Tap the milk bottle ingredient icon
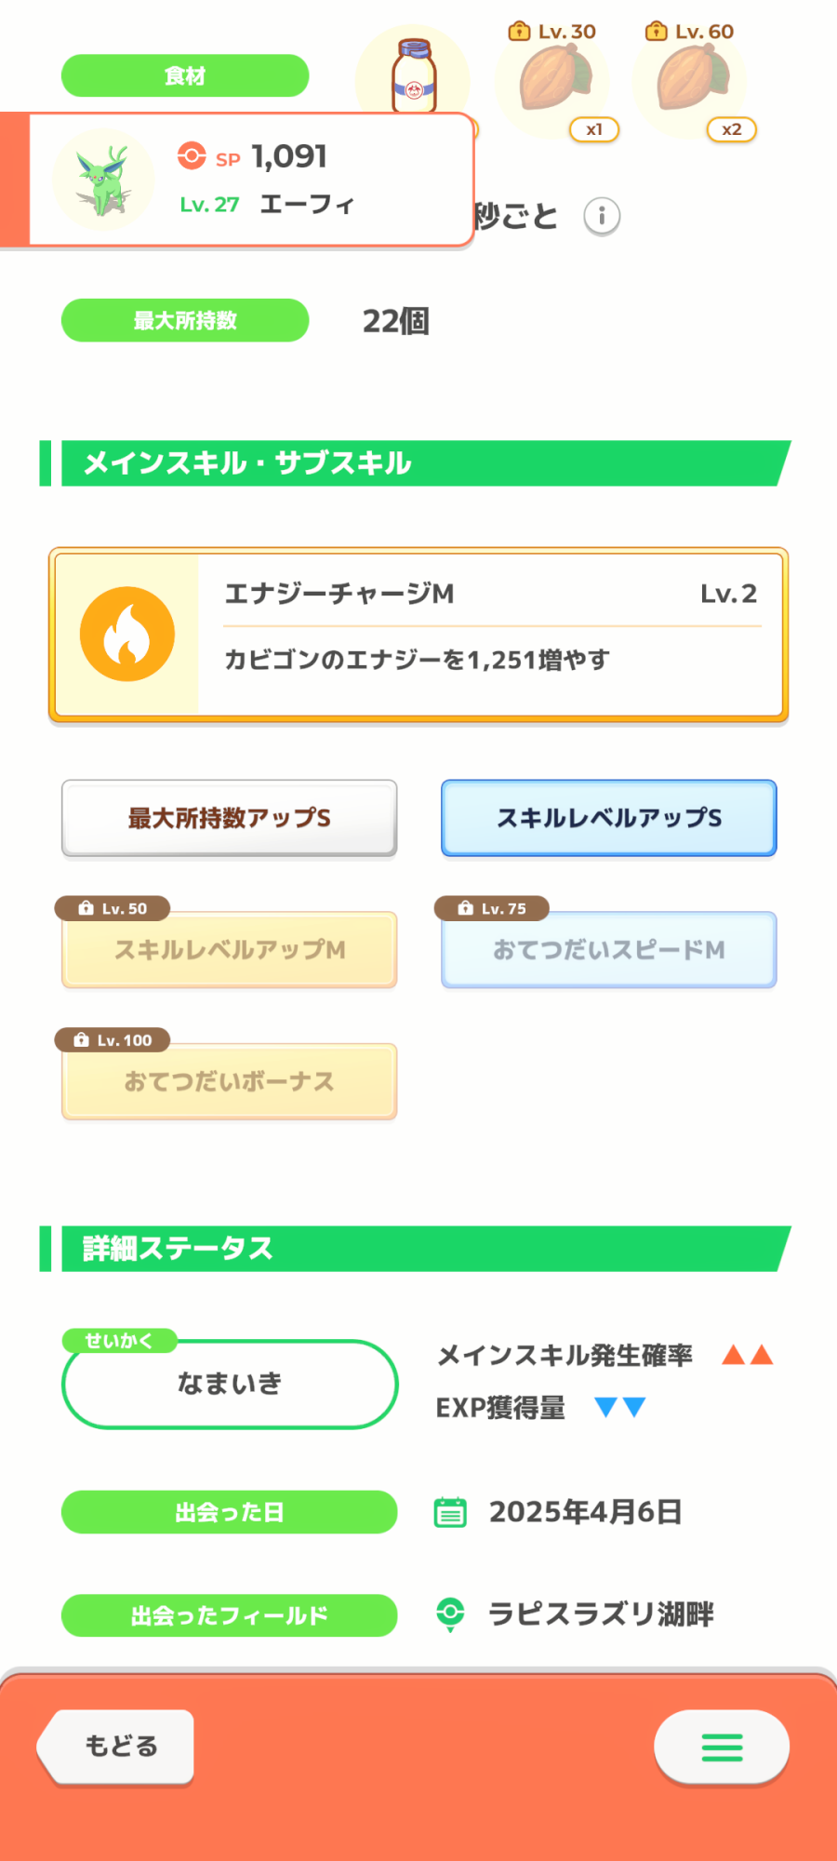This screenshot has height=1861, width=837. pyautogui.click(x=414, y=76)
